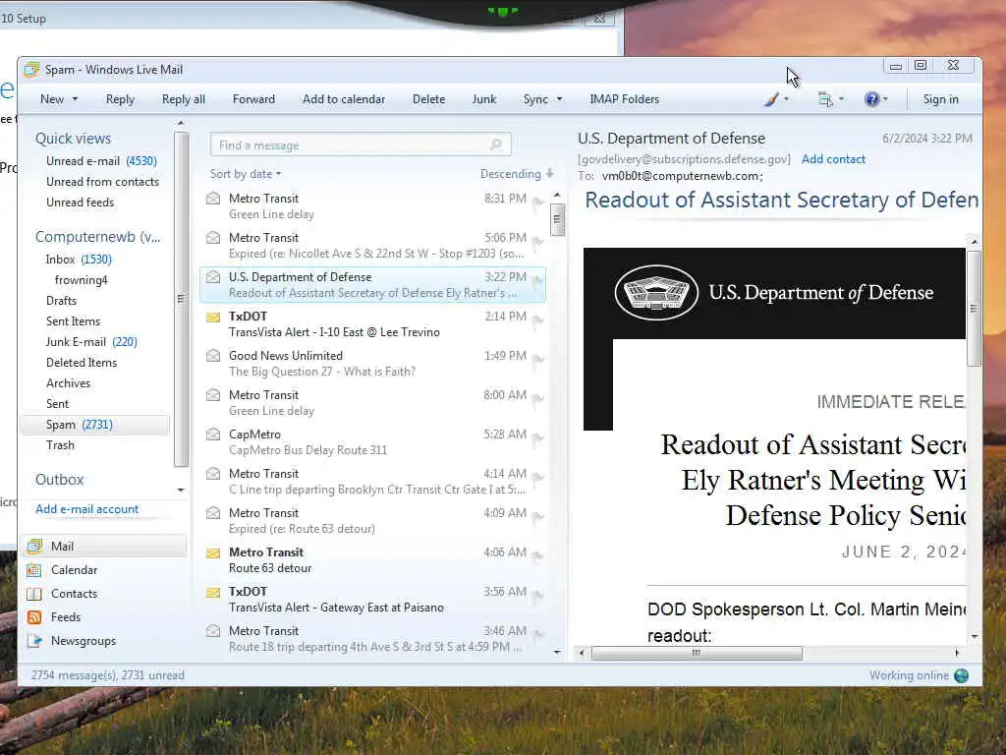Open Unread e-mail quick view
This screenshot has width=1006, height=755.
(101, 161)
